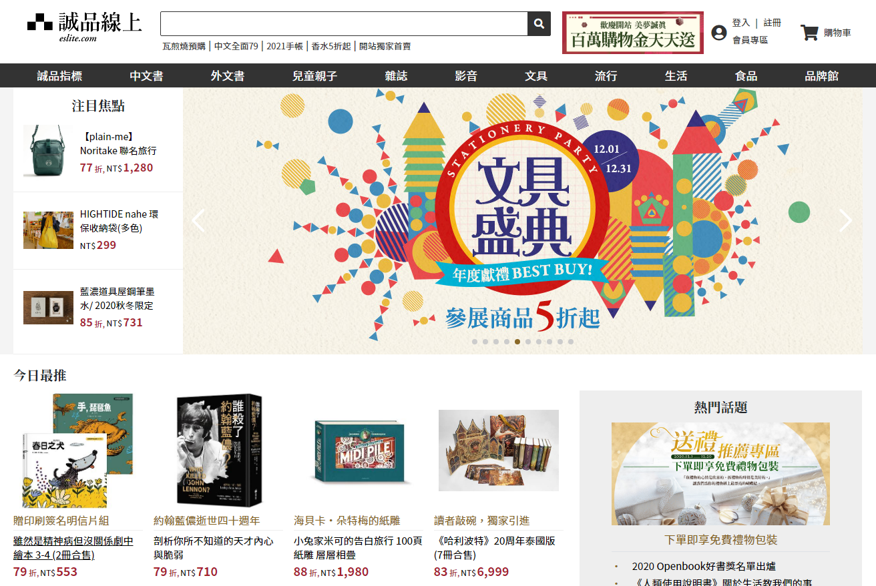Click the 登入 link
This screenshot has height=586, width=876.
(741, 23)
